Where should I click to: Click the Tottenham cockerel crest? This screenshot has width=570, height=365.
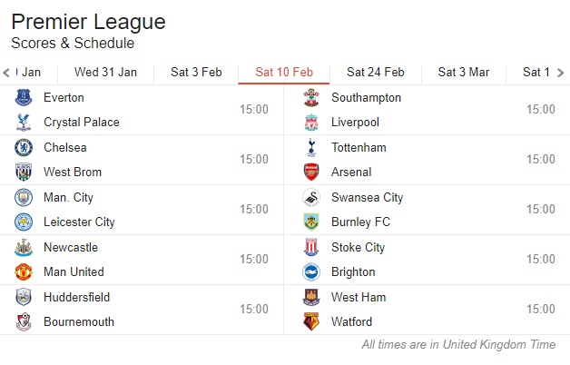(311, 148)
